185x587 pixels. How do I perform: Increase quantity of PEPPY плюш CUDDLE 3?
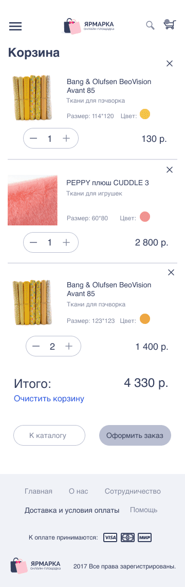(66, 242)
